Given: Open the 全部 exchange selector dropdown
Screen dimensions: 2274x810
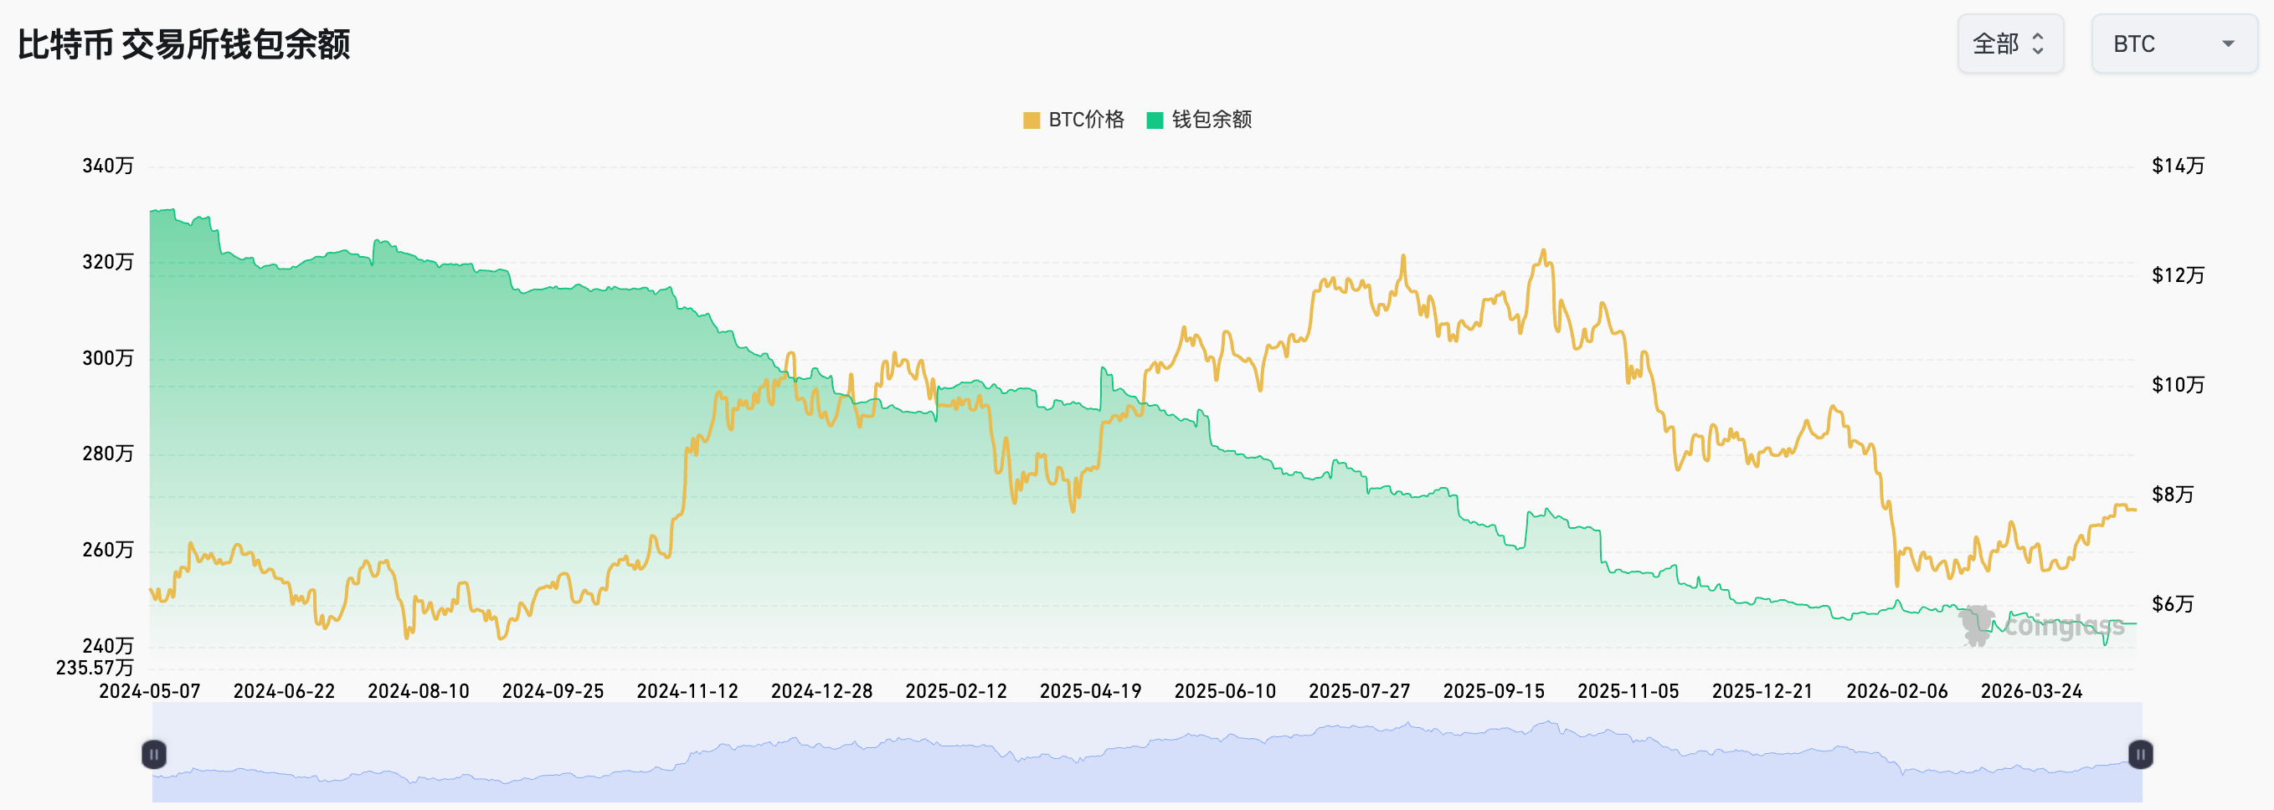Looking at the screenshot, I should tap(2009, 44).
